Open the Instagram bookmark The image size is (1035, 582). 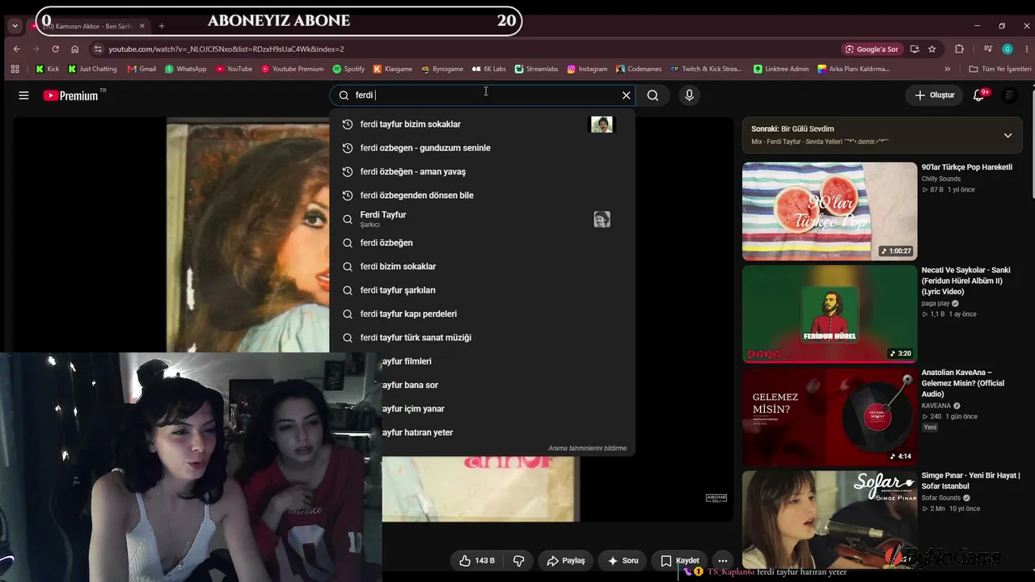tap(586, 69)
